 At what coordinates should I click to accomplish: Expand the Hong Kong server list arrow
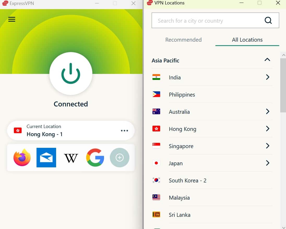coord(267,129)
